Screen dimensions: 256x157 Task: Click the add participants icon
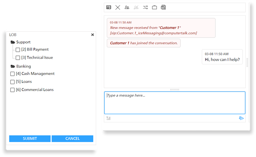point(127,7)
